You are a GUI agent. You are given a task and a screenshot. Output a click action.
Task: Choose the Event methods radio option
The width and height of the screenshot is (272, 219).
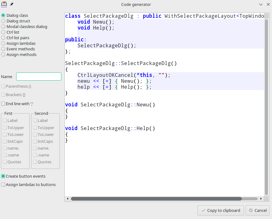[x=3, y=49]
